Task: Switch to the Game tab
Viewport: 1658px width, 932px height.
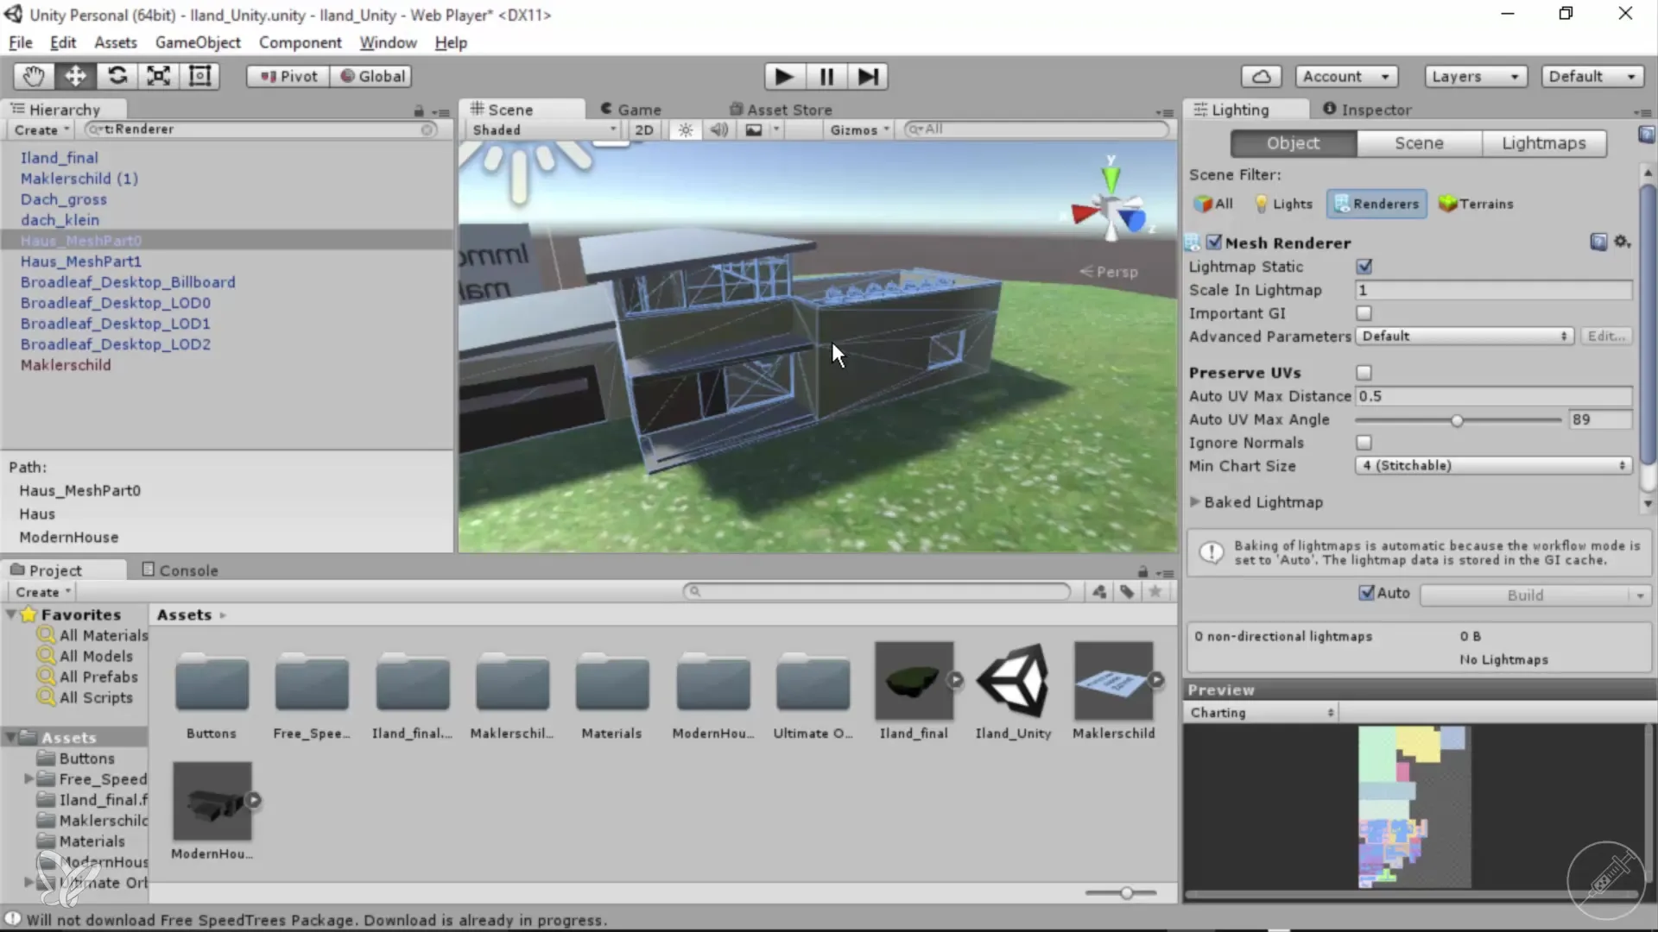Action: click(x=631, y=110)
